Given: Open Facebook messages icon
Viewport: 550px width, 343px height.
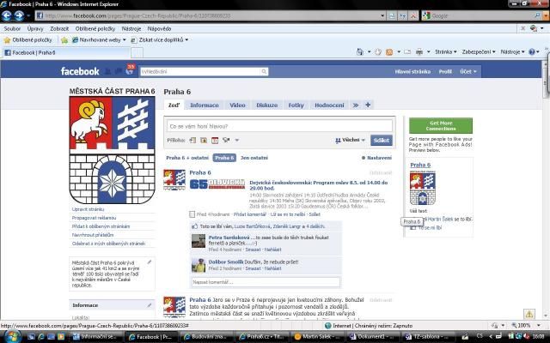Looking at the screenshot, I should point(119,71).
